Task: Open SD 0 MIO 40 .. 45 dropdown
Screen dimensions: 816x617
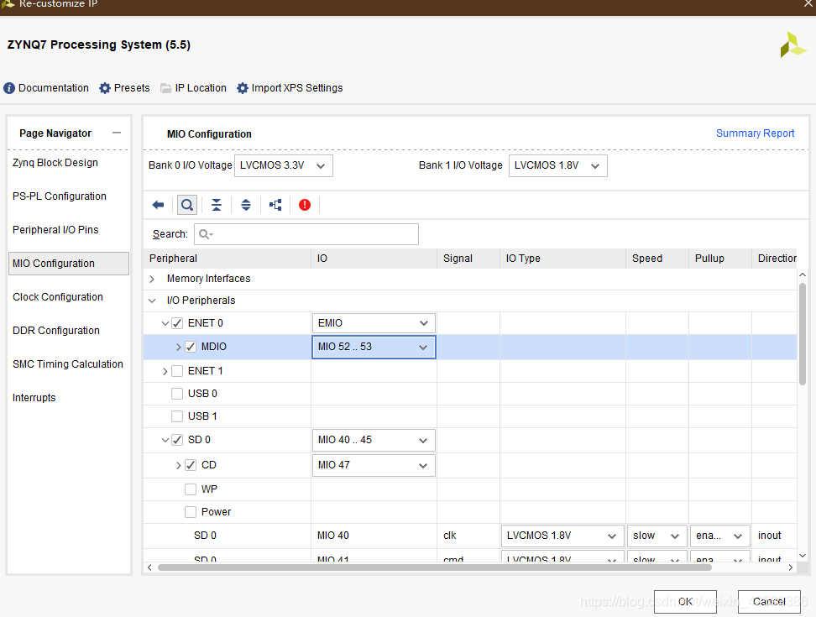Action: pos(374,440)
